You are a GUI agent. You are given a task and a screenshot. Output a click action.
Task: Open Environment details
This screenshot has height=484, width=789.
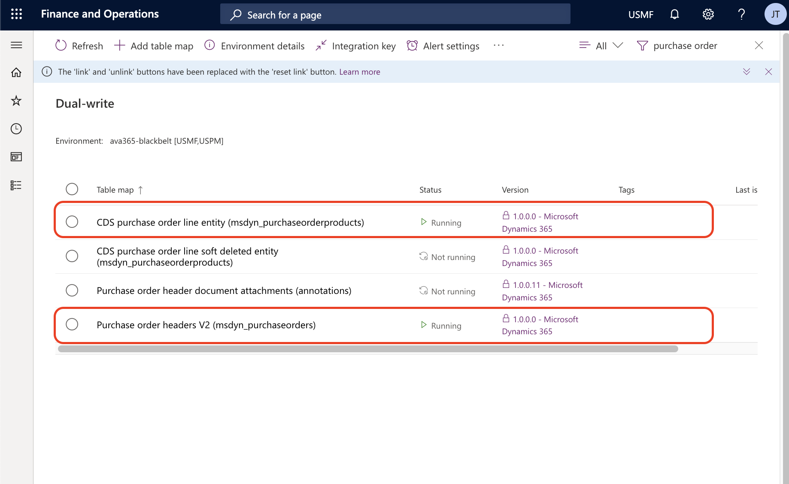click(x=255, y=45)
